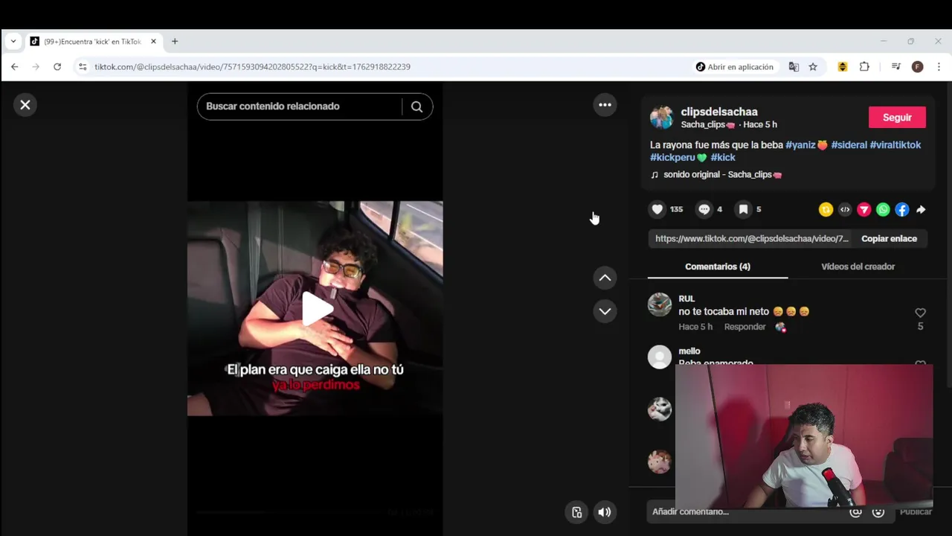
Task: Open commenter RUL's profile name
Action: click(x=686, y=299)
